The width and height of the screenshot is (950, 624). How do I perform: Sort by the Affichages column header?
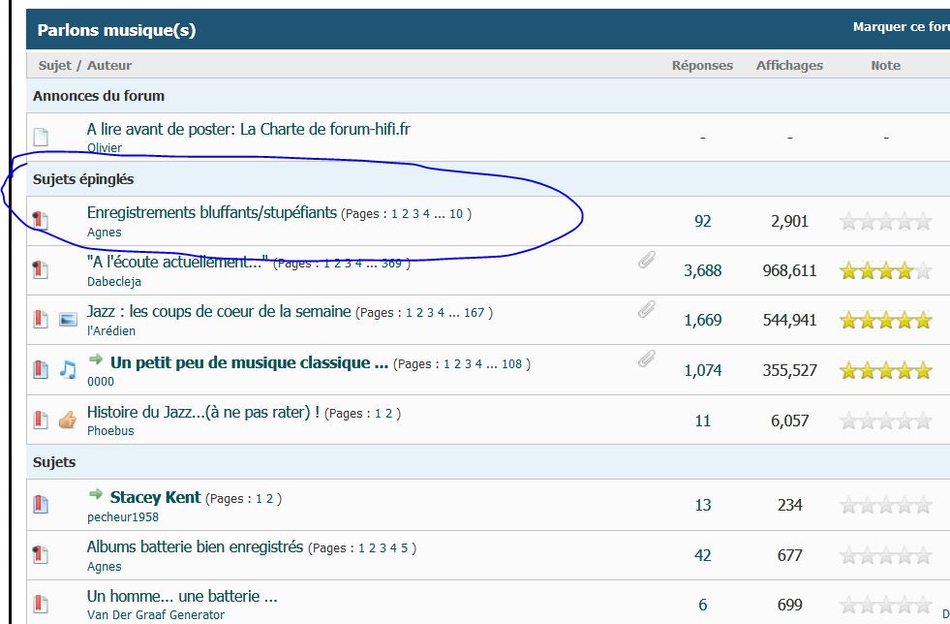pos(789,66)
